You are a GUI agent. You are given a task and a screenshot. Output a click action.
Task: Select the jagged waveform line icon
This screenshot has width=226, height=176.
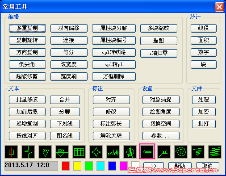(x=113, y=152)
